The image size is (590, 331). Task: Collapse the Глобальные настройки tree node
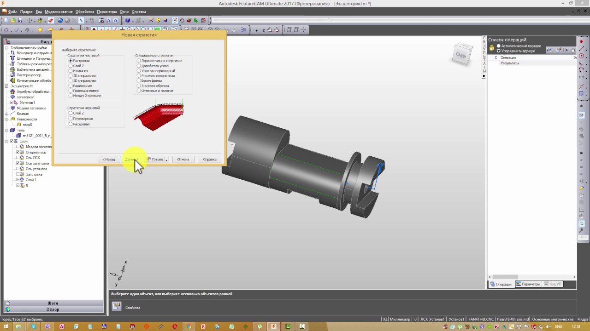[6, 47]
